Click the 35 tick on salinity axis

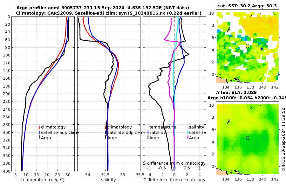click(123, 175)
